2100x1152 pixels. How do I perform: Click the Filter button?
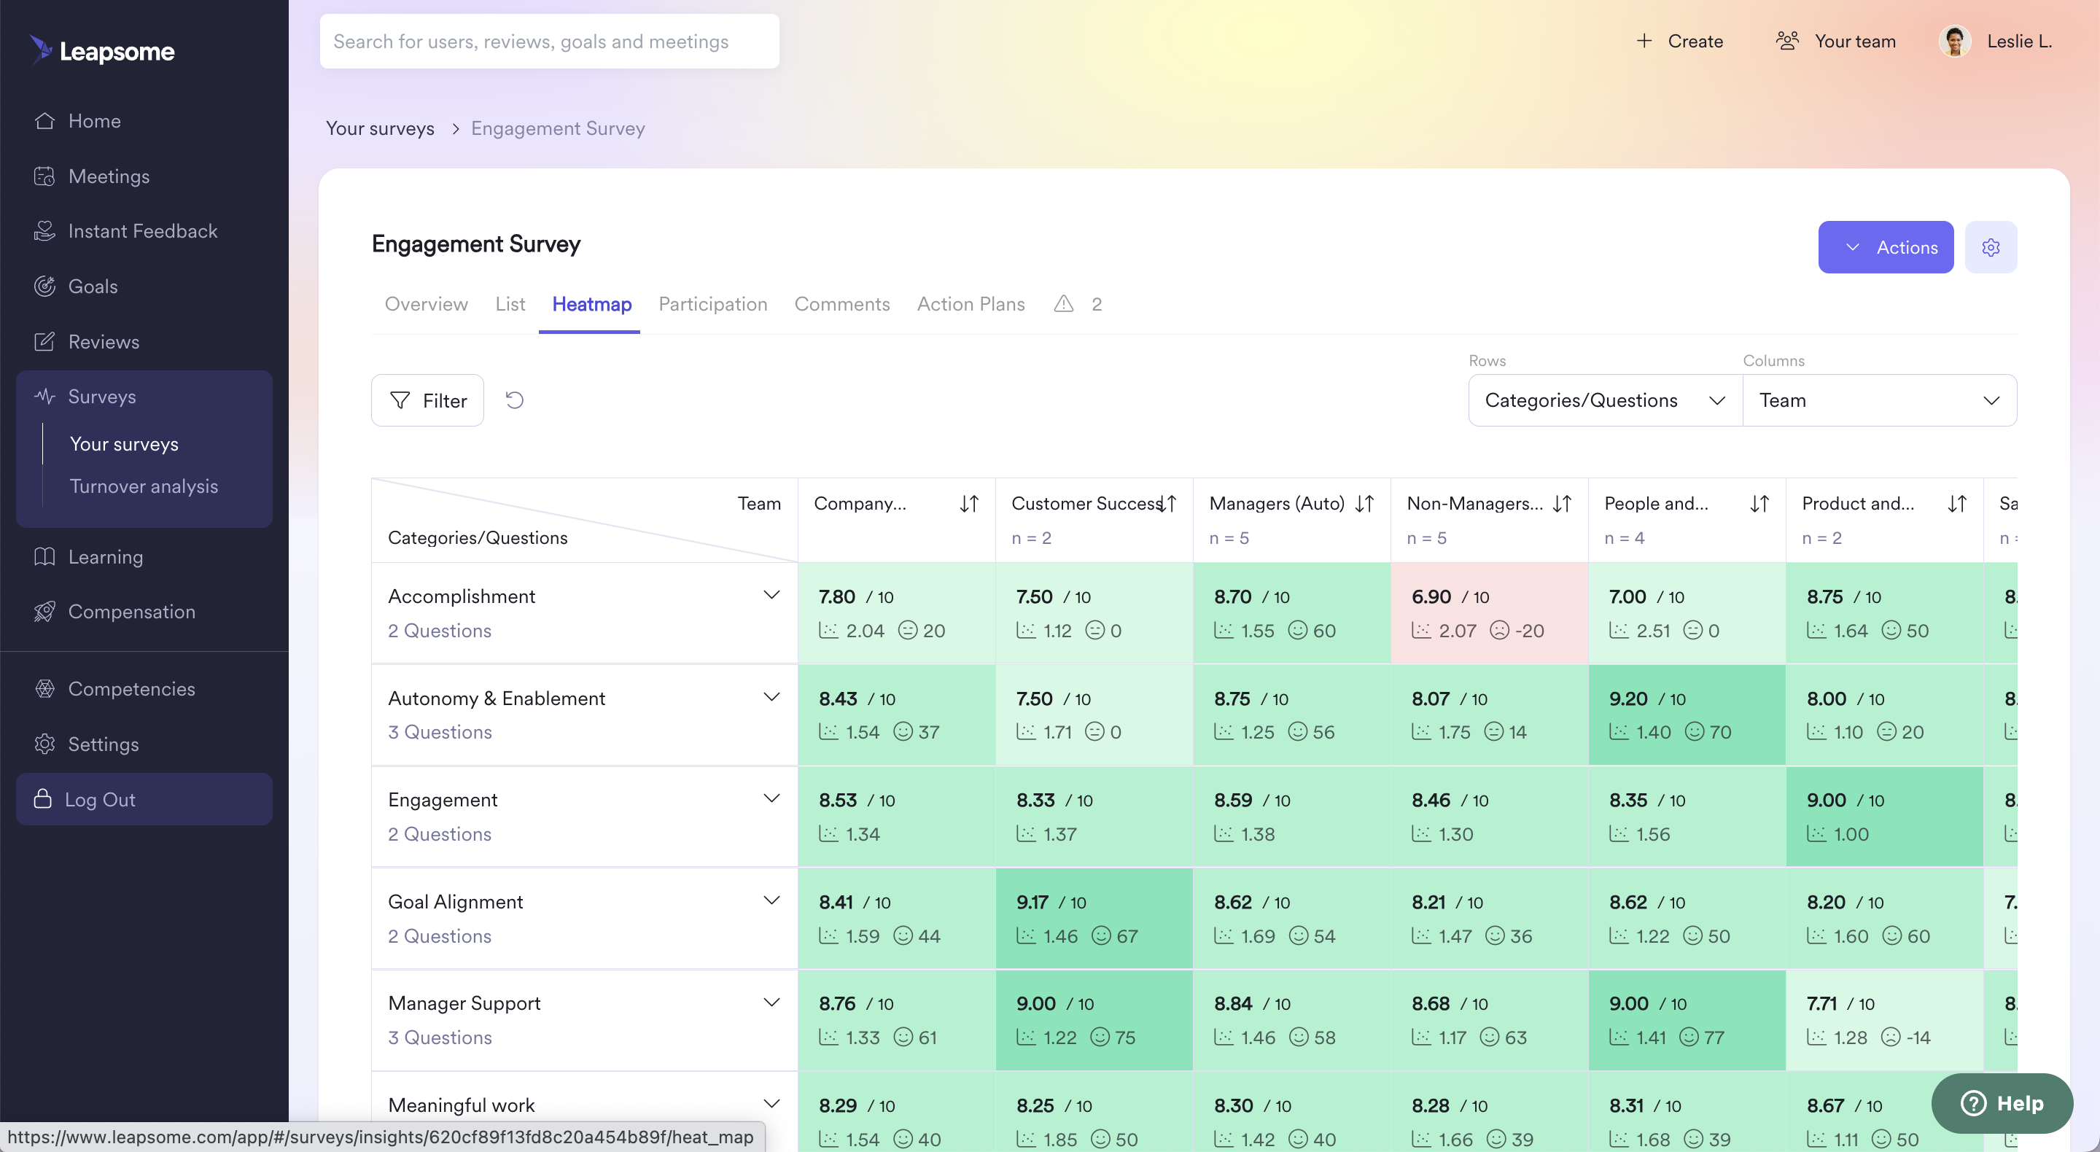427,400
